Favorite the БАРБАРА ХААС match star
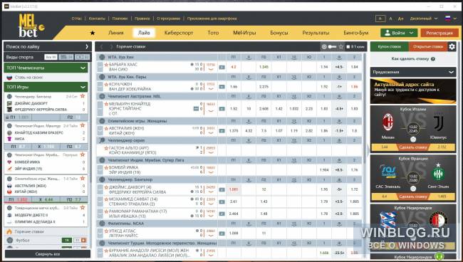 [x=106, y=64]
